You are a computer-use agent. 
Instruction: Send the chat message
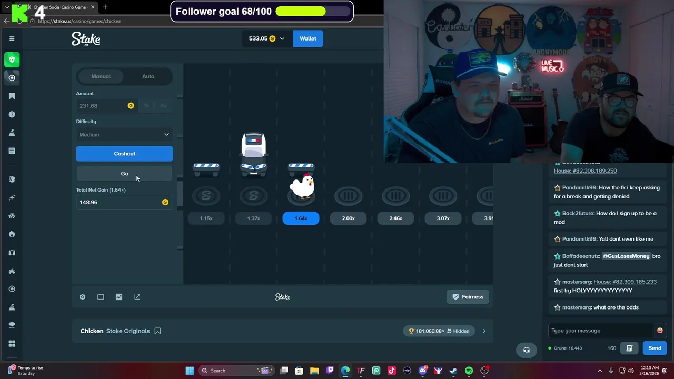click(x=655, y=348)
